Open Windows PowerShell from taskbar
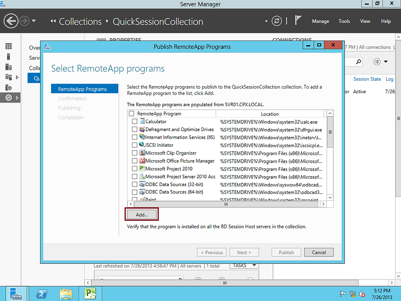This screenshot has height=301, width=401. pyautogui.click(x=42, y=294)
